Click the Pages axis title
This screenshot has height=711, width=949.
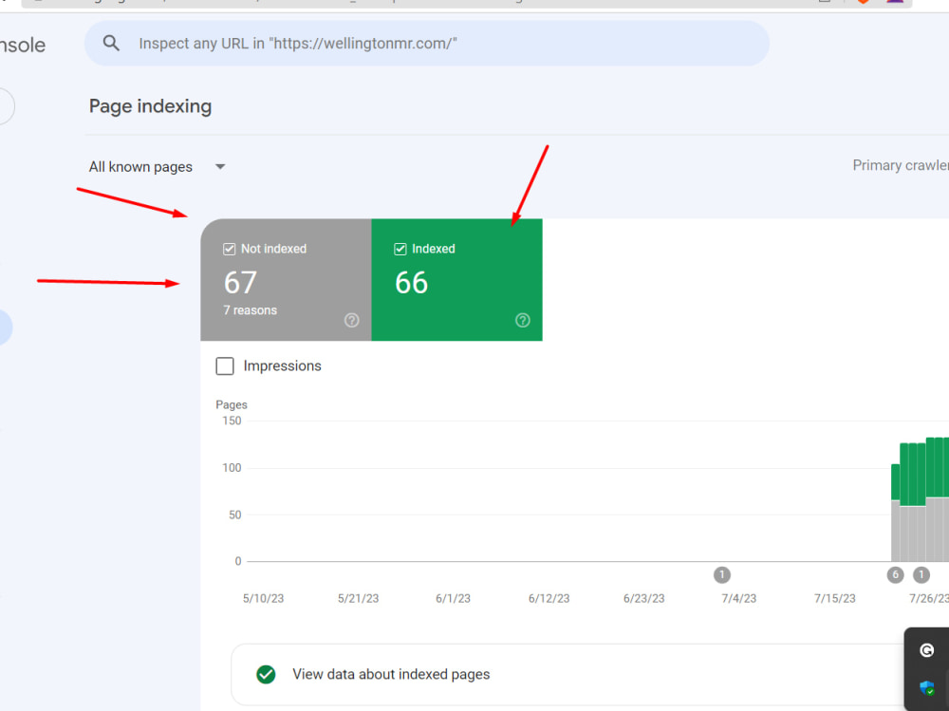pos(232,404)
